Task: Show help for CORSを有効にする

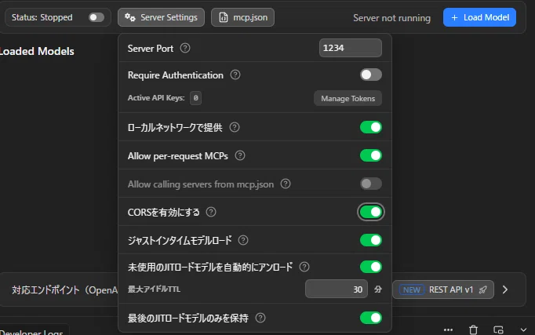Action: point(211,212)
